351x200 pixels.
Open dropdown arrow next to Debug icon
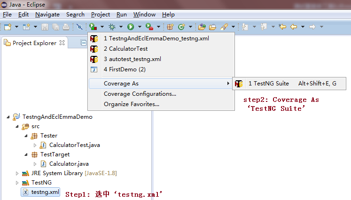121,27
